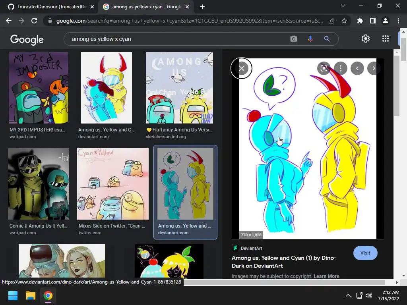The height and width of the screenshot is (305, 407).
Task: Open the Mixxs Side Cyan x Yellow thumbnail
Action: point(113,184)
